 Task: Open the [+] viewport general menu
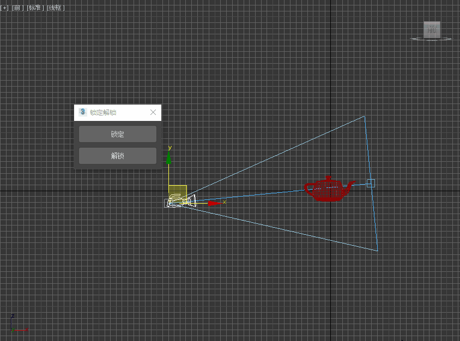click(x=4, y=8)
